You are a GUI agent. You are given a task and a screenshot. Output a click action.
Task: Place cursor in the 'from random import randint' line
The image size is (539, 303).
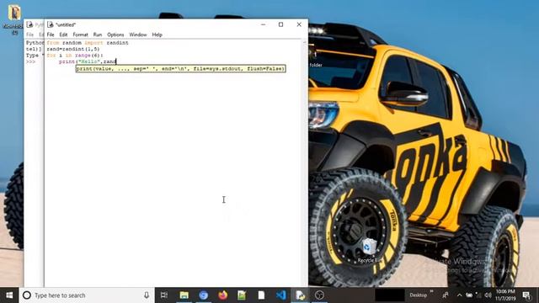pos(88,43)
